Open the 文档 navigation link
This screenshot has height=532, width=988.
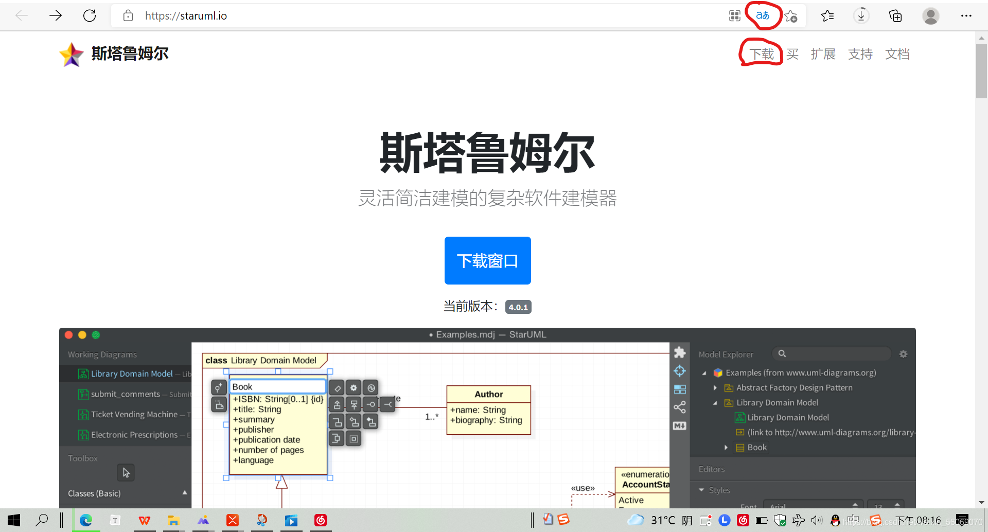coord(897,54)
